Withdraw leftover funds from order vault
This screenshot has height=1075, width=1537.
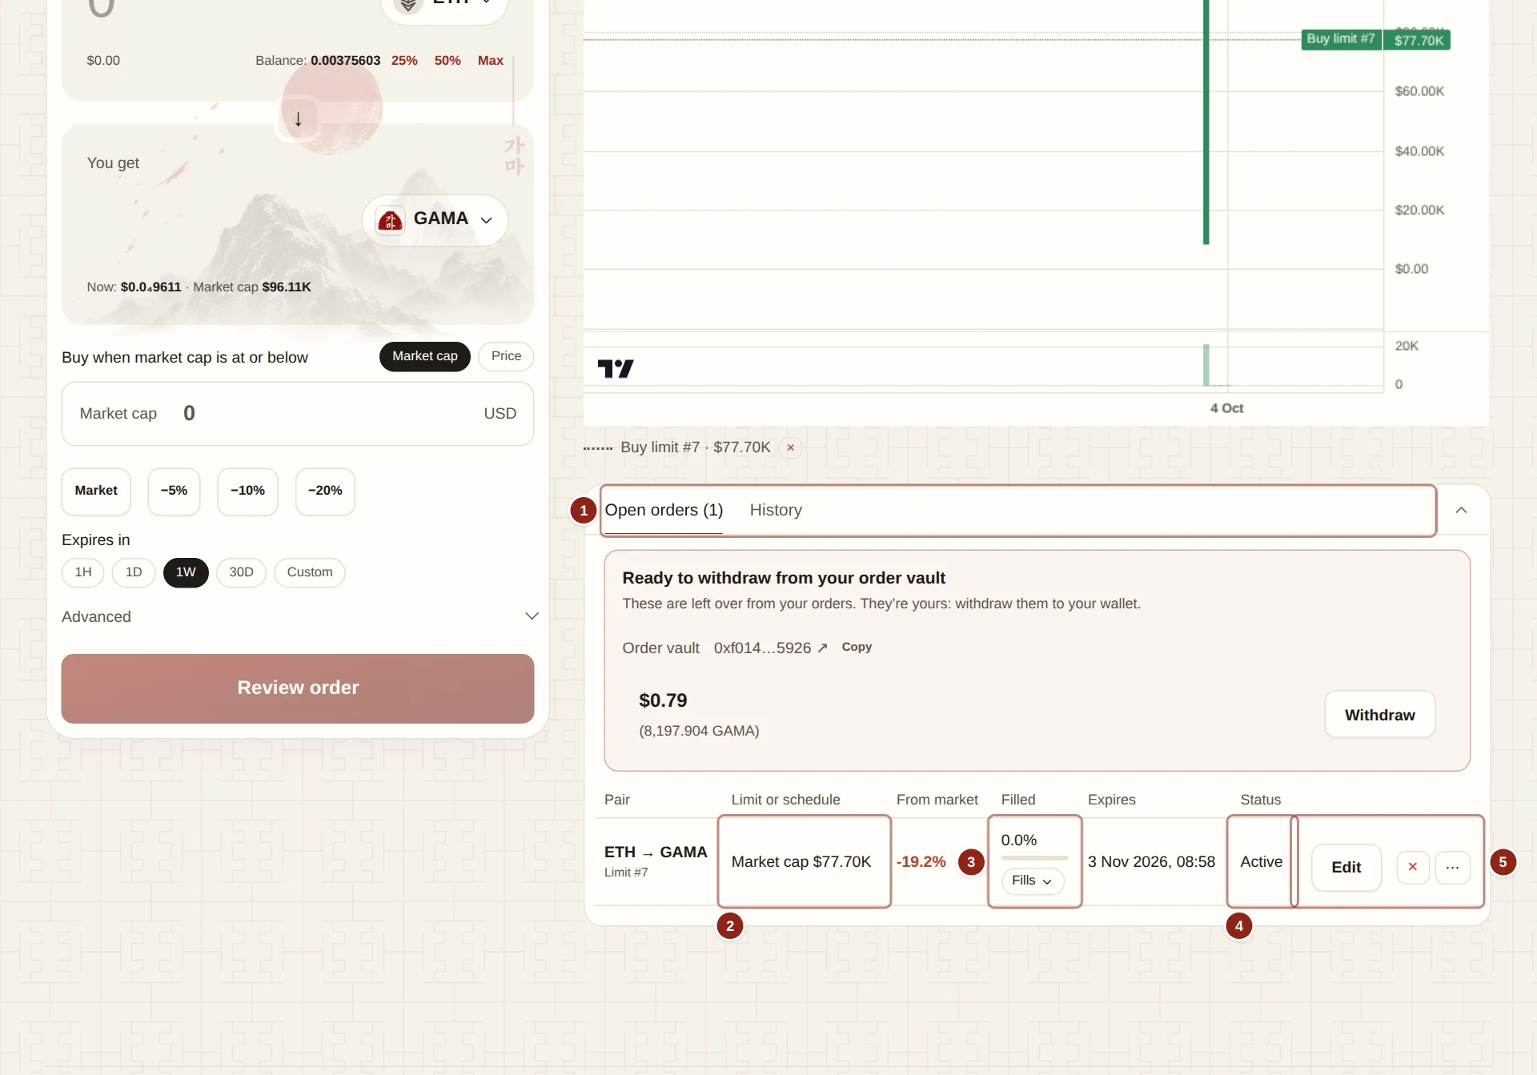click(1379, 715)
